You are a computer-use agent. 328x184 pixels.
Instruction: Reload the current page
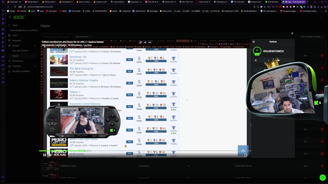pos(15,7)
